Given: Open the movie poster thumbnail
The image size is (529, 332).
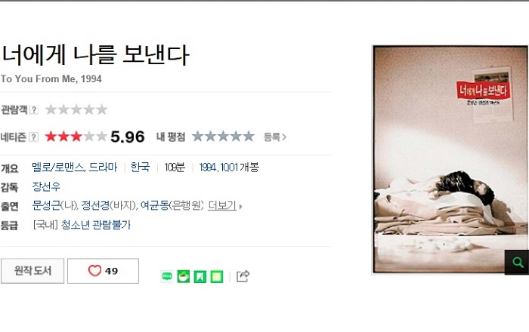Looking at the screenshot, I should pyautogui.click(x=450, y=160).
